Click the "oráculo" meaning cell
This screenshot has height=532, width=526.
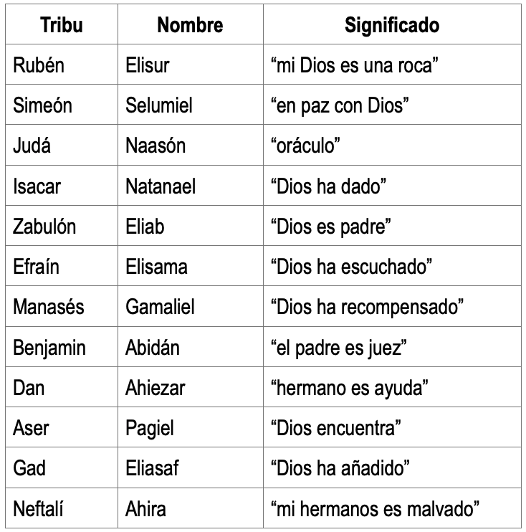(392, 145)
